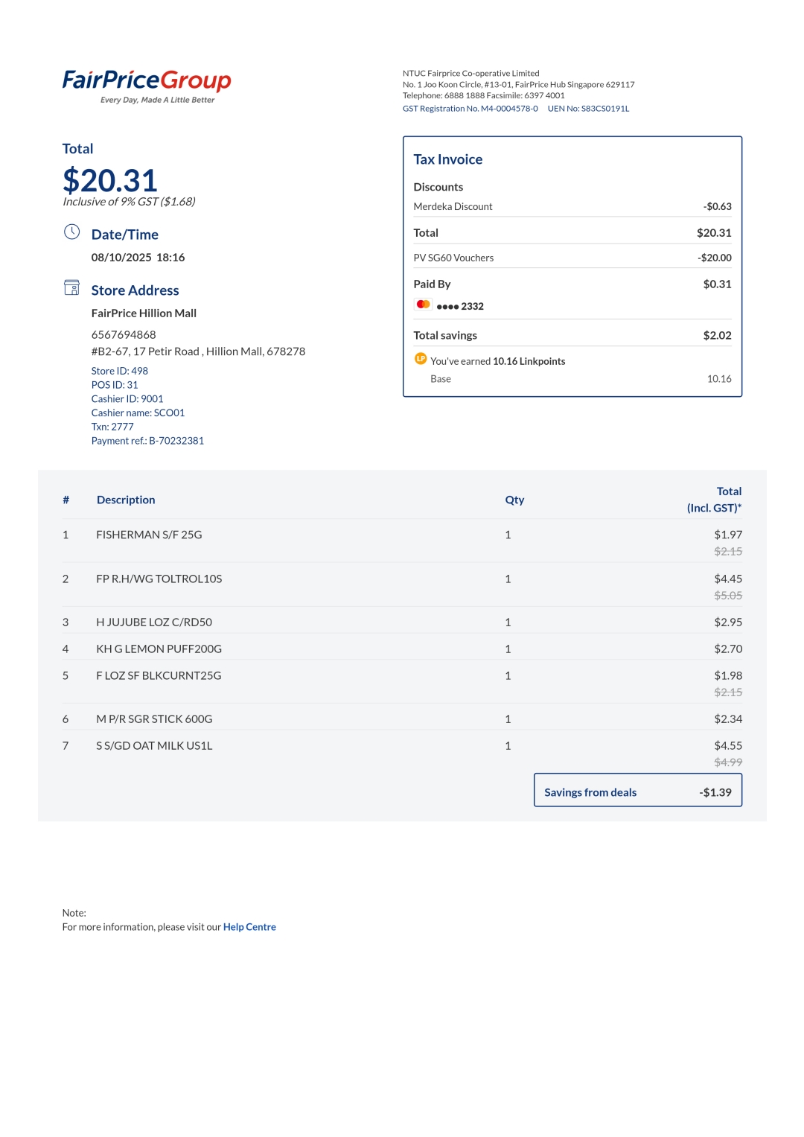Click the NTUC Fairprice Co-operative Limited line

470,73
